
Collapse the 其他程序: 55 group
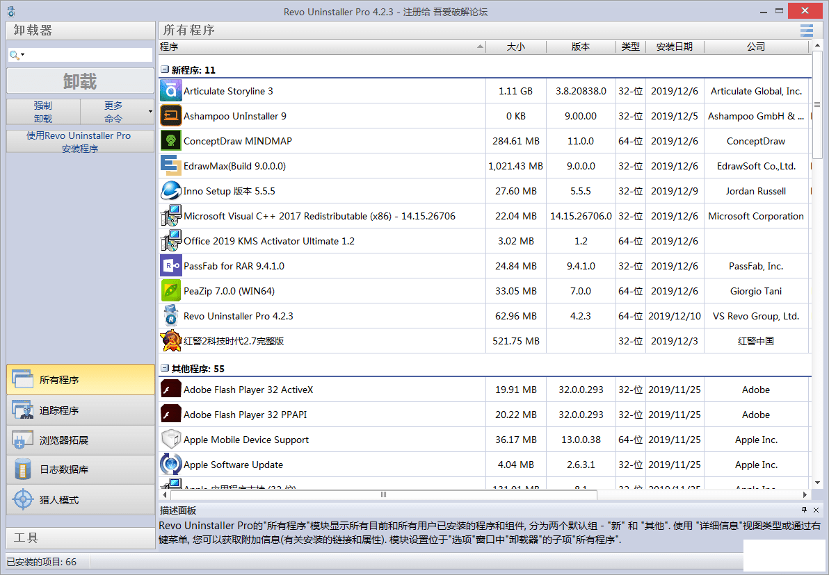(x=164, y=368)
